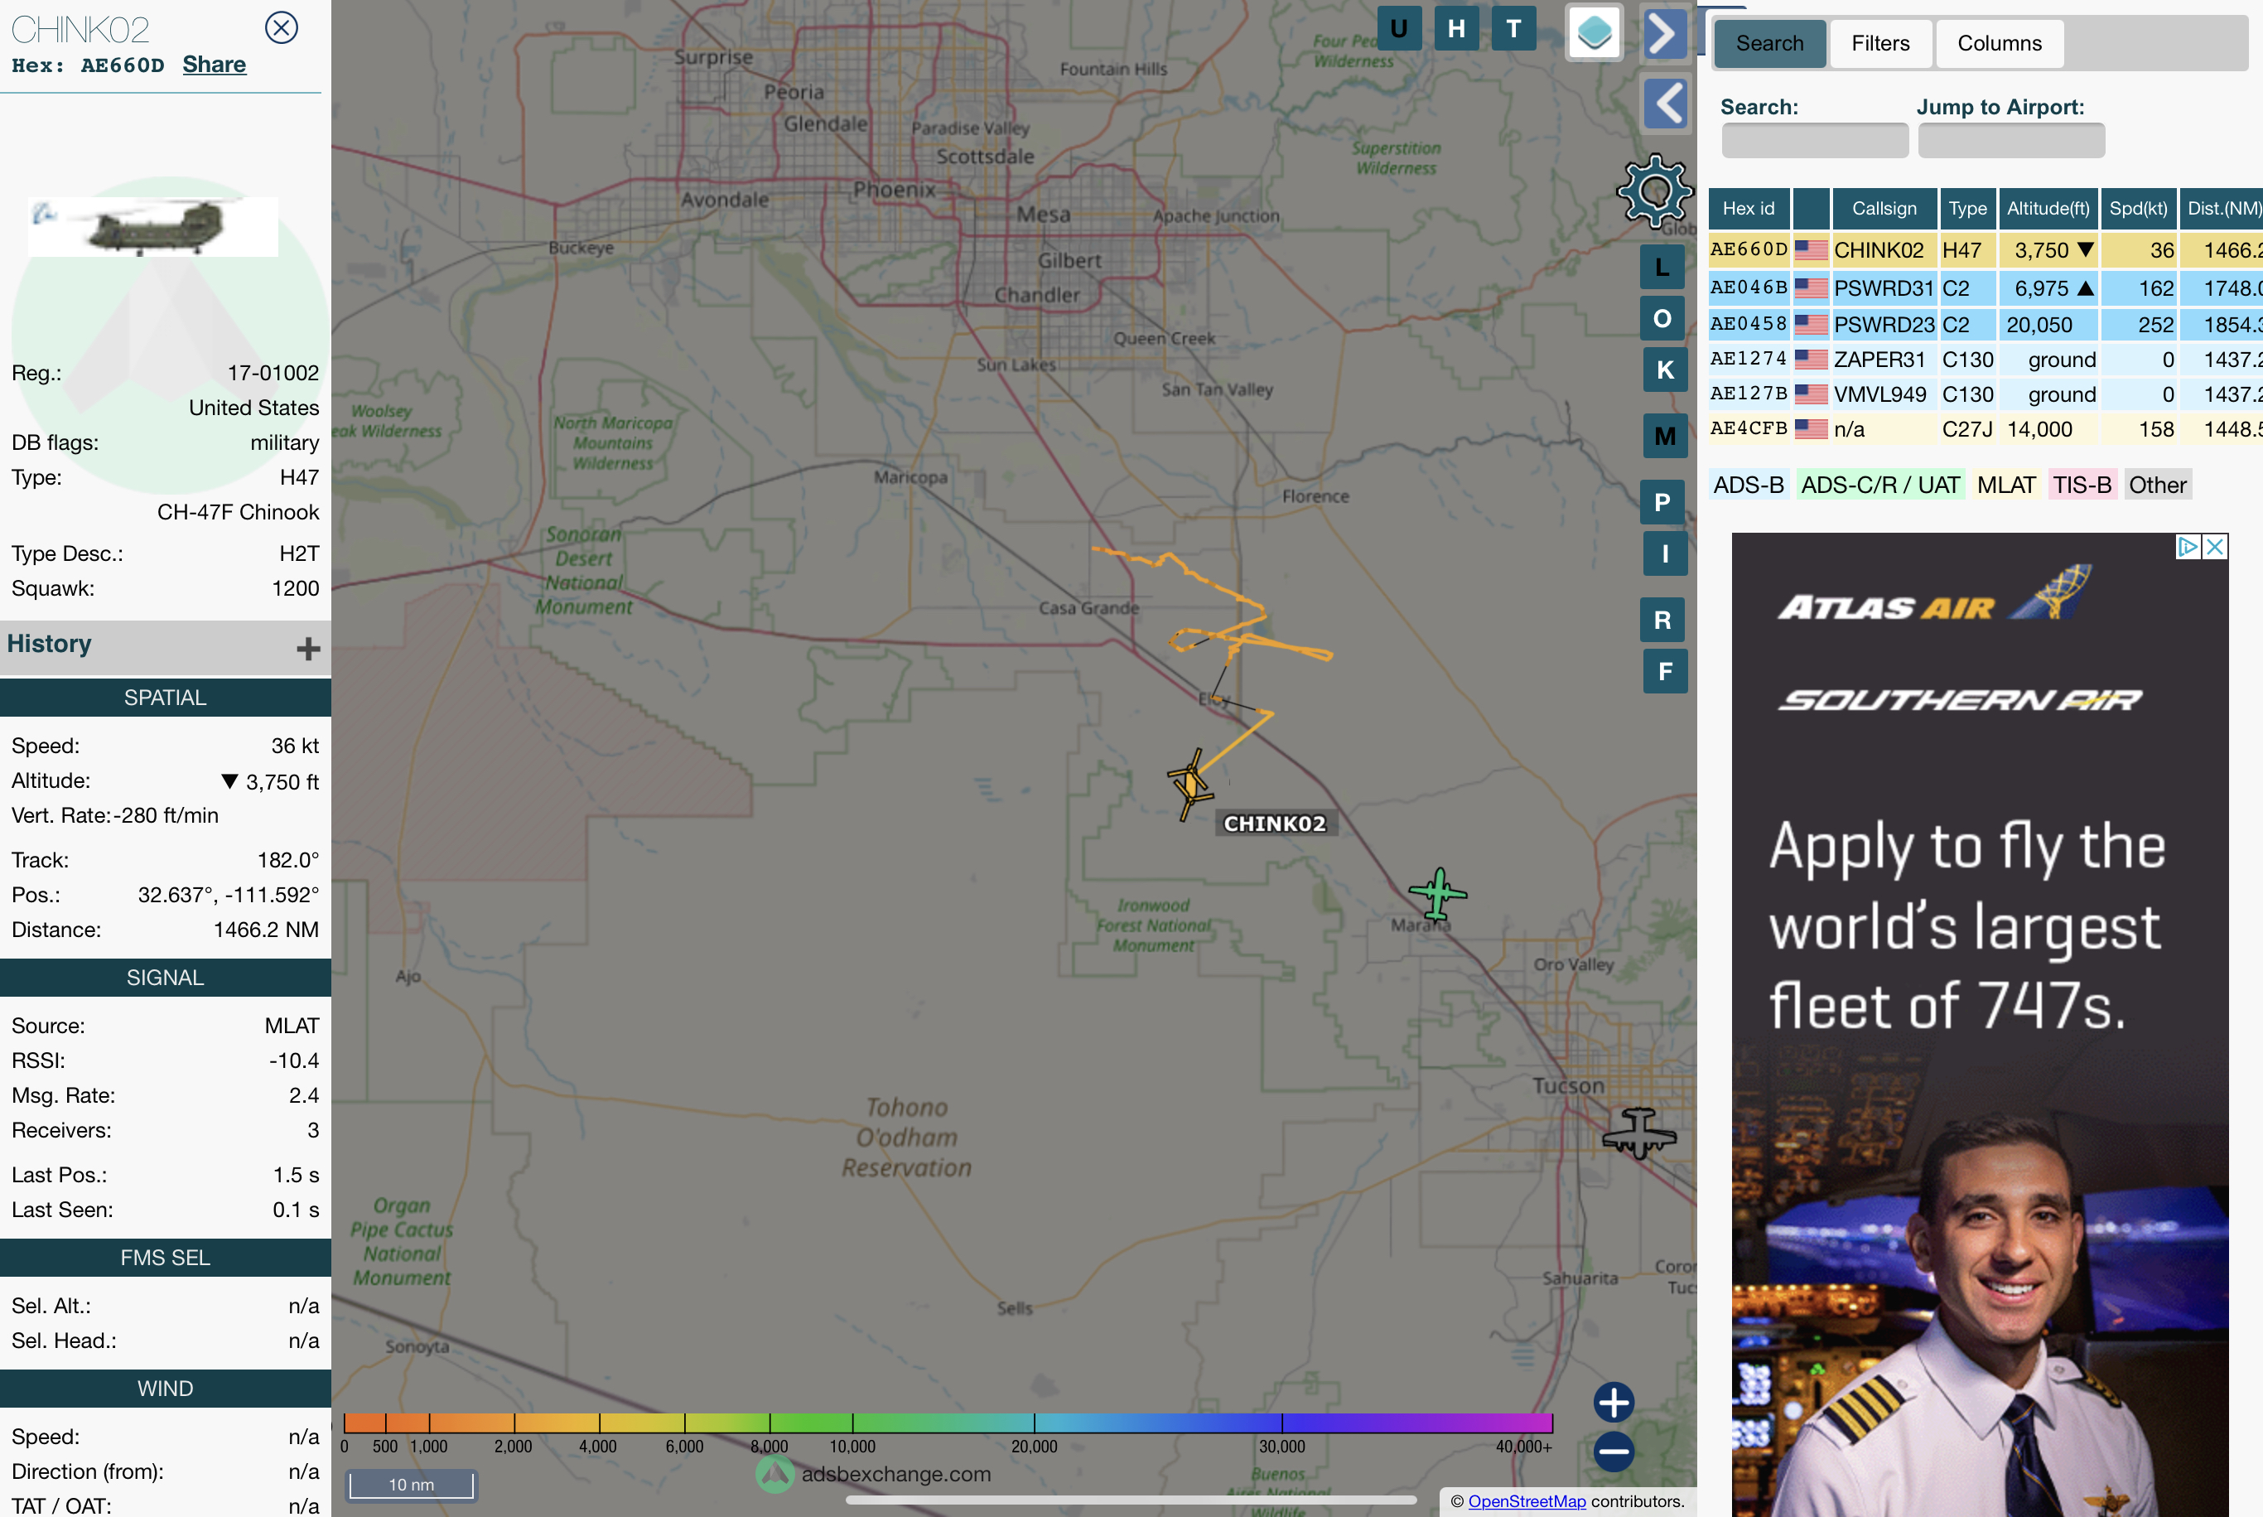The image size is (2263, 1517).
Task: Sort by Altitude(ft) column header
Action: [2048, 209]
